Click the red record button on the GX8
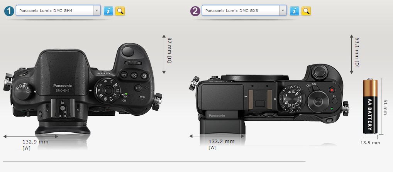393x172 pixels. coord(332,90)
